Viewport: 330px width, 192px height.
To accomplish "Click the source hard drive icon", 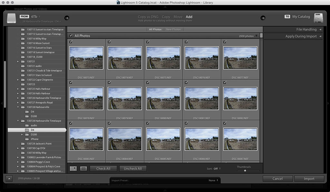I will click(11, 18).
